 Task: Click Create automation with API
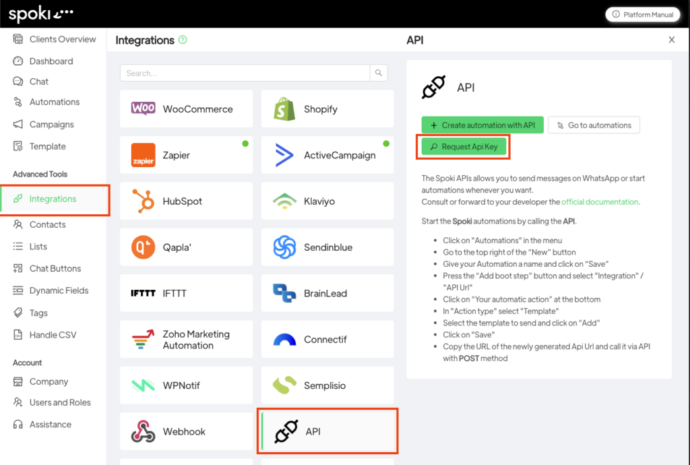tap(482, 125)
